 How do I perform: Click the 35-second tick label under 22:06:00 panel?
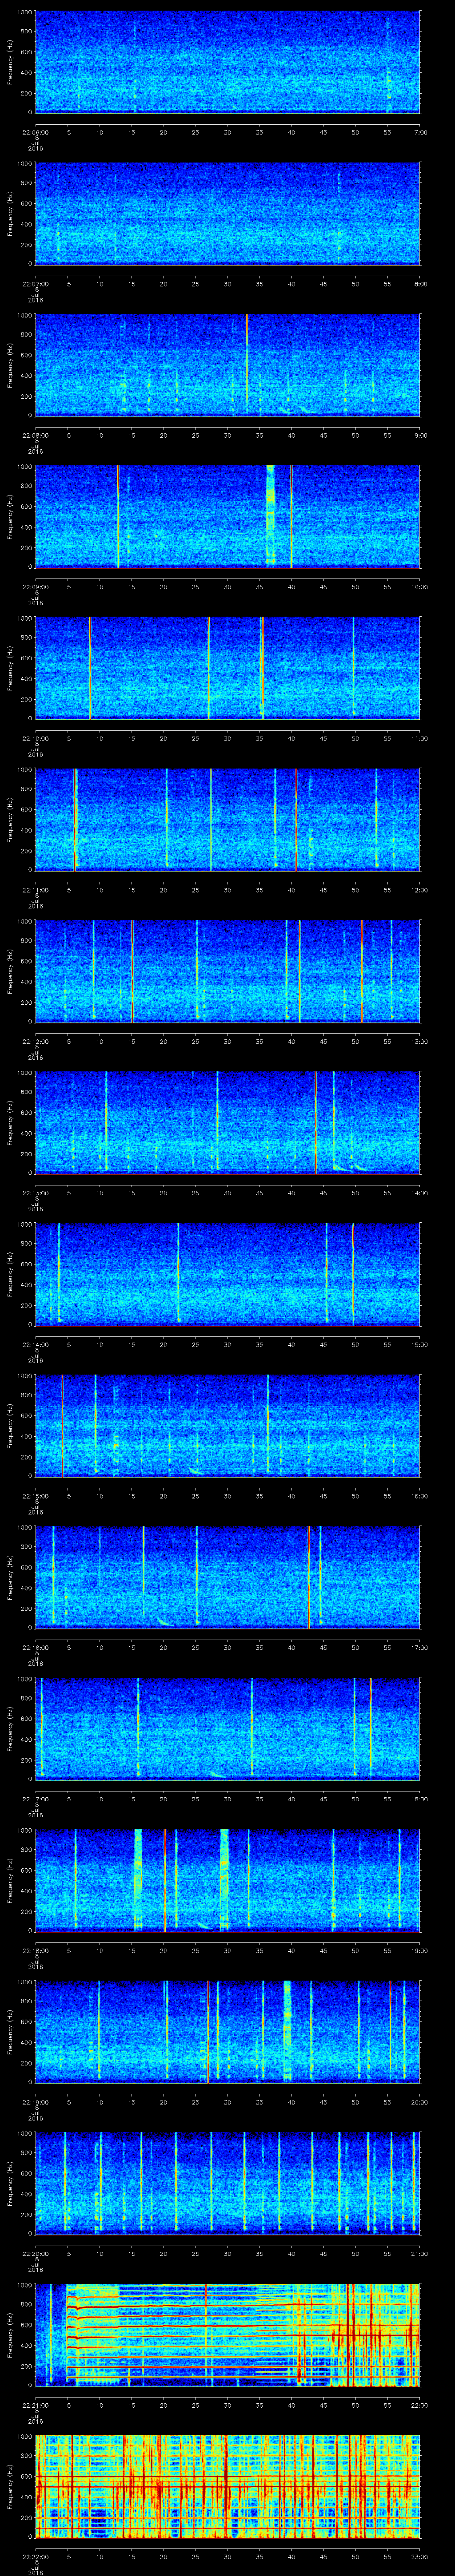point(259,132)
